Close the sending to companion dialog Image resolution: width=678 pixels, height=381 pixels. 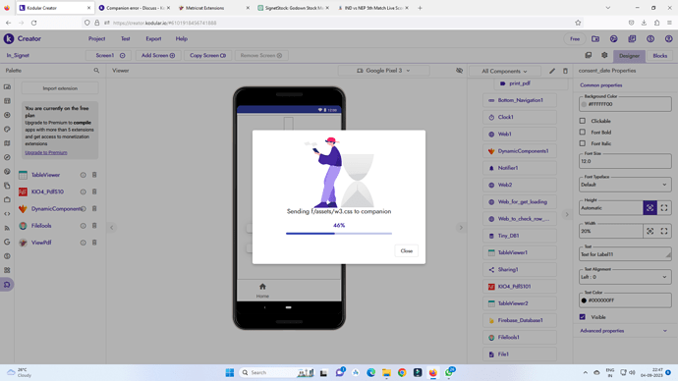click(x=406, y=250)
